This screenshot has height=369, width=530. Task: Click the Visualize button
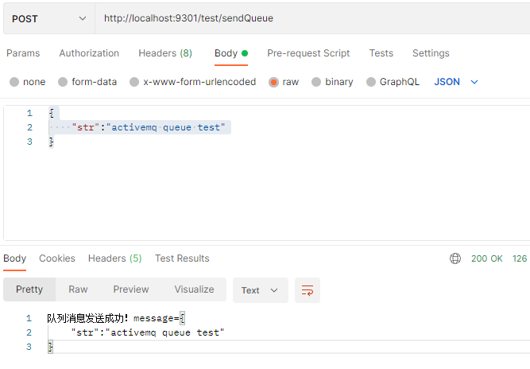tap(194, 289)
